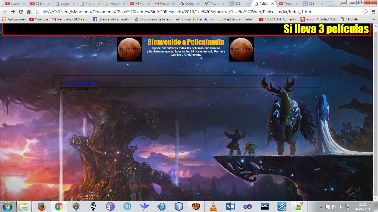The height and width of the screenshot is (212, 378).
Task: Click the right Peliculandia moon logo
Action: 241,49
